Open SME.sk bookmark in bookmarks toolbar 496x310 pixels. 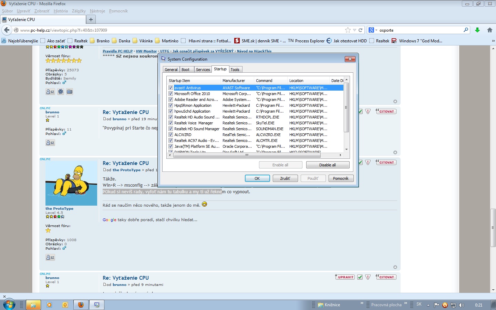260,41
